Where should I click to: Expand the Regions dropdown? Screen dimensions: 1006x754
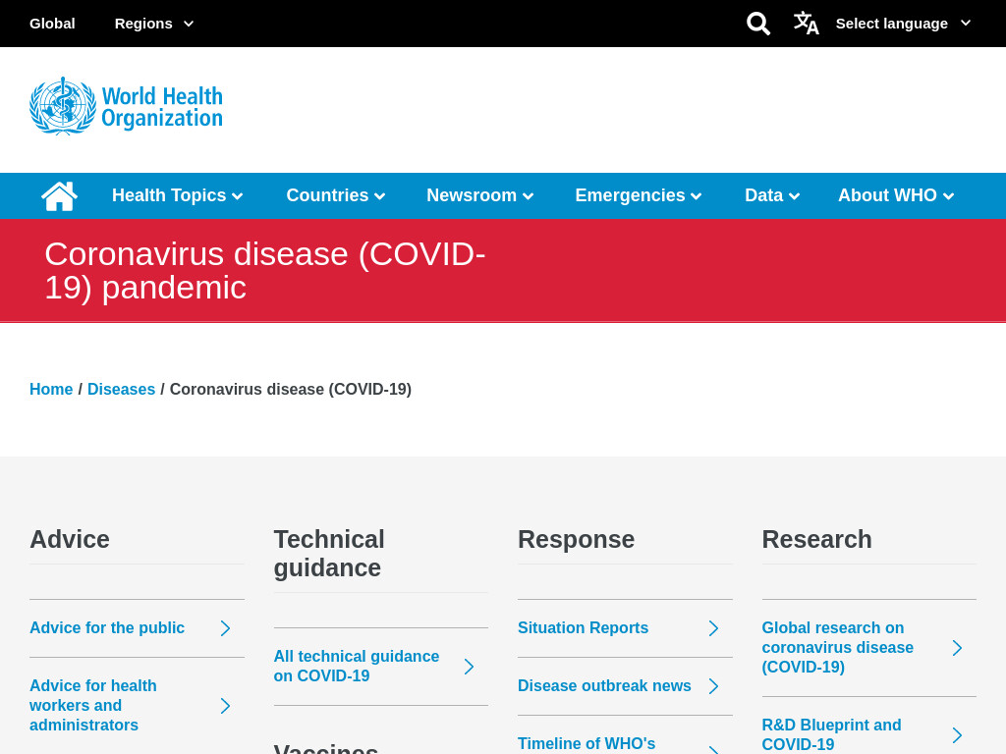coord(154,24)
